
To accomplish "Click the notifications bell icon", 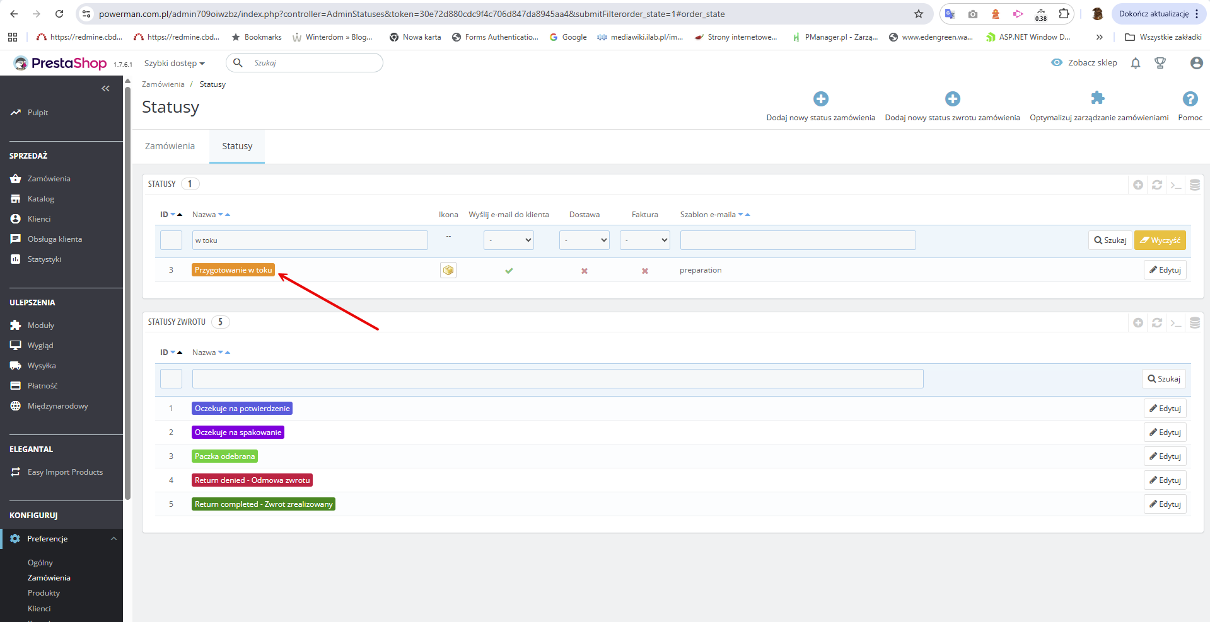I will point(1136,63).
